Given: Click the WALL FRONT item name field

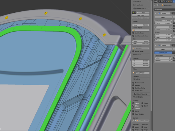Looking at the screenshot, I should (x=143, y=73).
